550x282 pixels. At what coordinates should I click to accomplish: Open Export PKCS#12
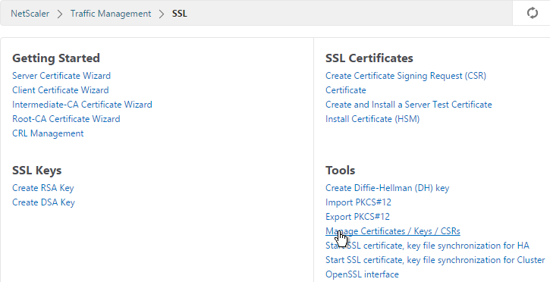[357, 217]
